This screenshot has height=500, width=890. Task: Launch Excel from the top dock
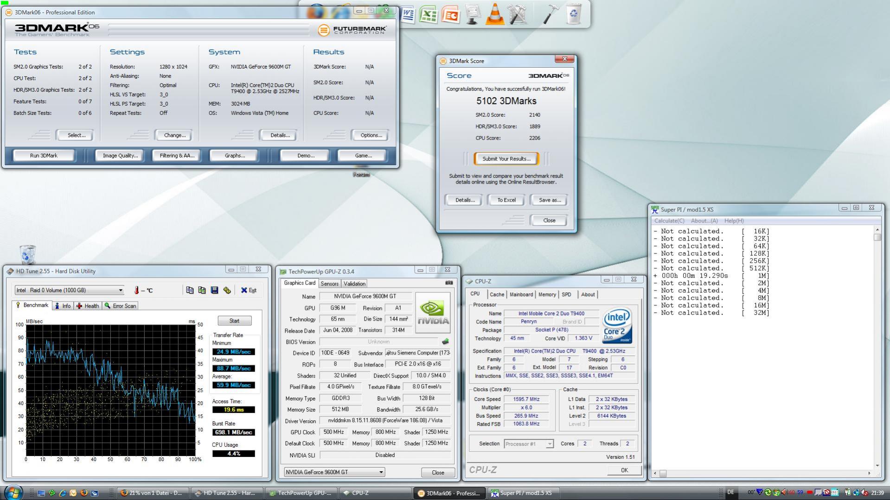[x=428, y=14]
